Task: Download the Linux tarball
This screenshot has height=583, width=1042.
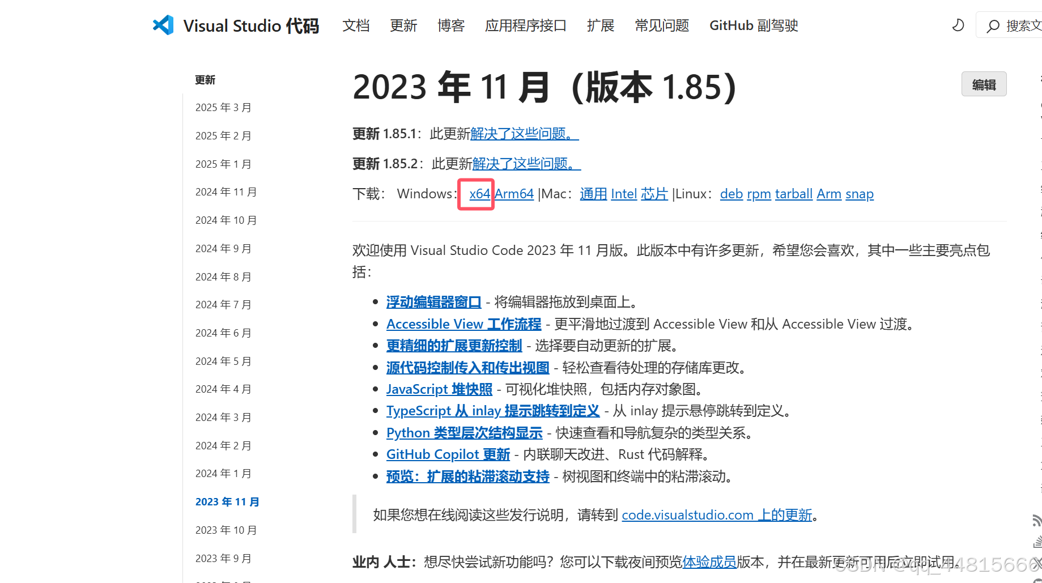Action: [794, 194]
